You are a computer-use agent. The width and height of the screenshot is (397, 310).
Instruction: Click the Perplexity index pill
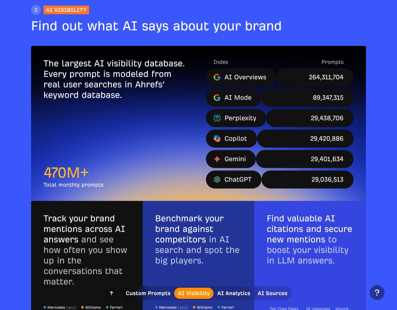click(236, 118)
